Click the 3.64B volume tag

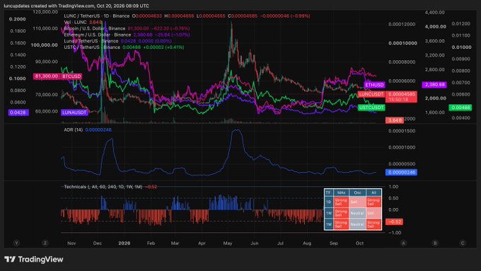(x=395, y=120)
